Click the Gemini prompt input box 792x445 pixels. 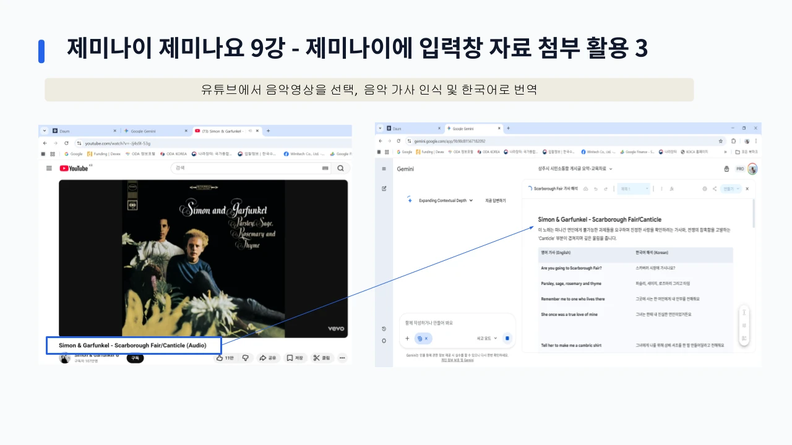point(458,323)
